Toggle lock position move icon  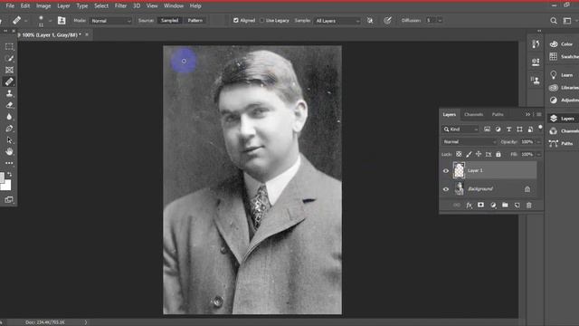tap(479, 154)
